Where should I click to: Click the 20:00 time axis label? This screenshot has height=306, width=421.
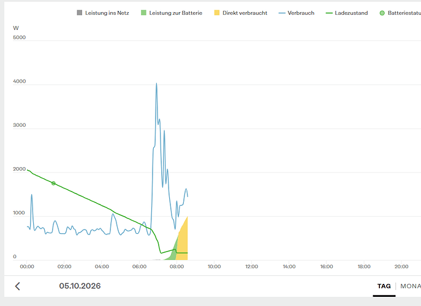click(x=401, y=267)
